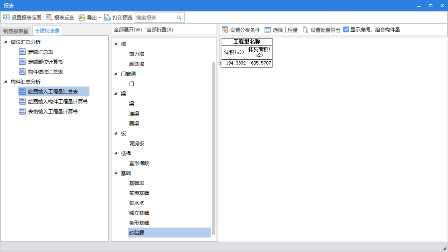Collapse the 楼梯 category

pos(116,153)
